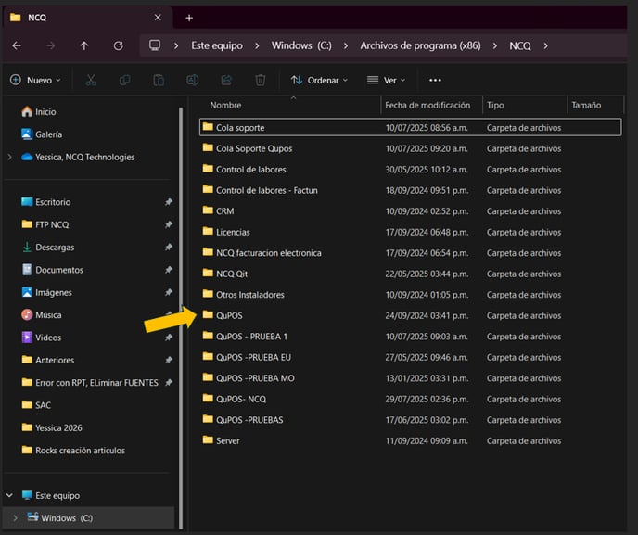Expand Windows (C:) in navigation pane
The width and height of the screenshot is (638, 535).
click(15, 518)
